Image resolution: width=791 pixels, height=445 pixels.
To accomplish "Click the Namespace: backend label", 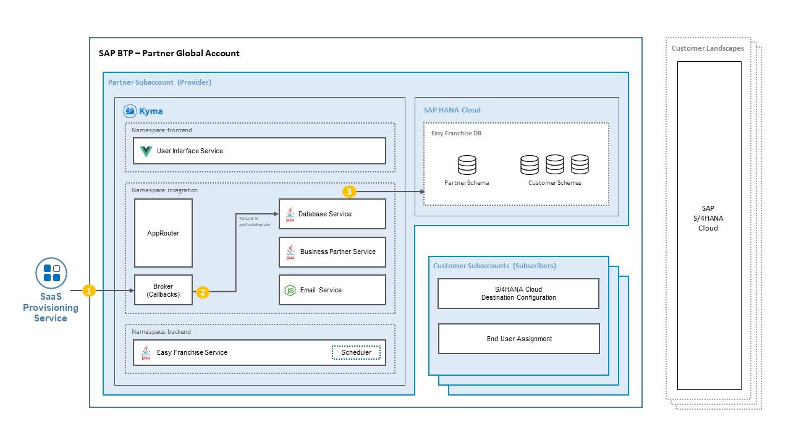I will (161, 332).
